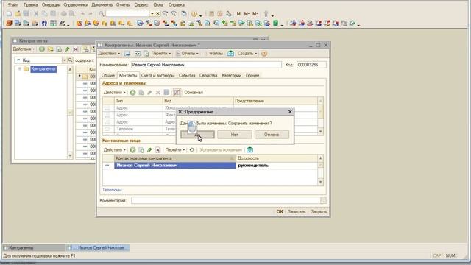This screenshot has height=265, width=471.
Task: Click the refresh icon under Контактные лица
Action: [x=191, y=149]
